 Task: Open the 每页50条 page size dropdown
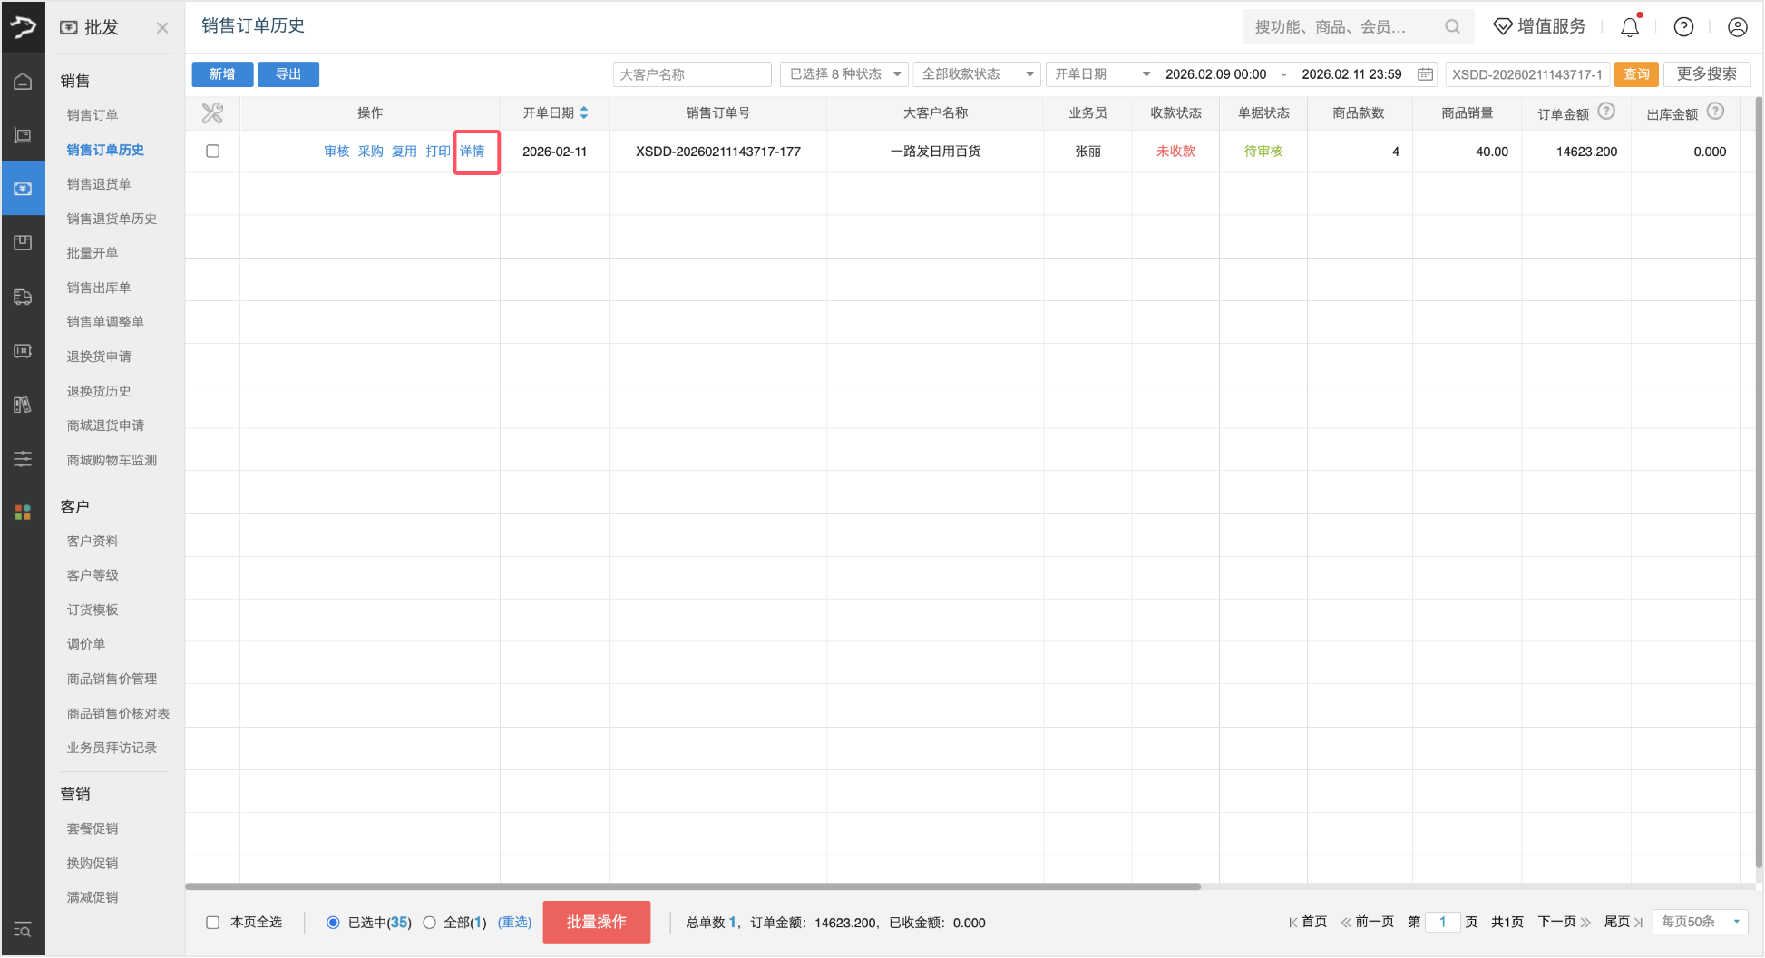[1700, 921]
